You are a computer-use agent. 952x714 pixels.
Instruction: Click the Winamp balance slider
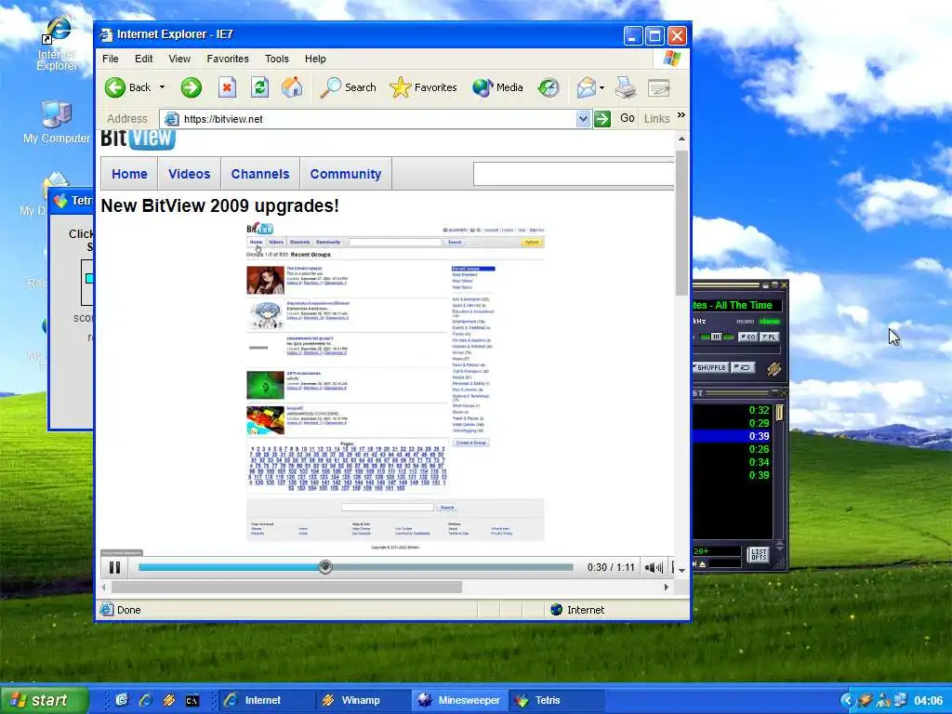click(717, 337)
